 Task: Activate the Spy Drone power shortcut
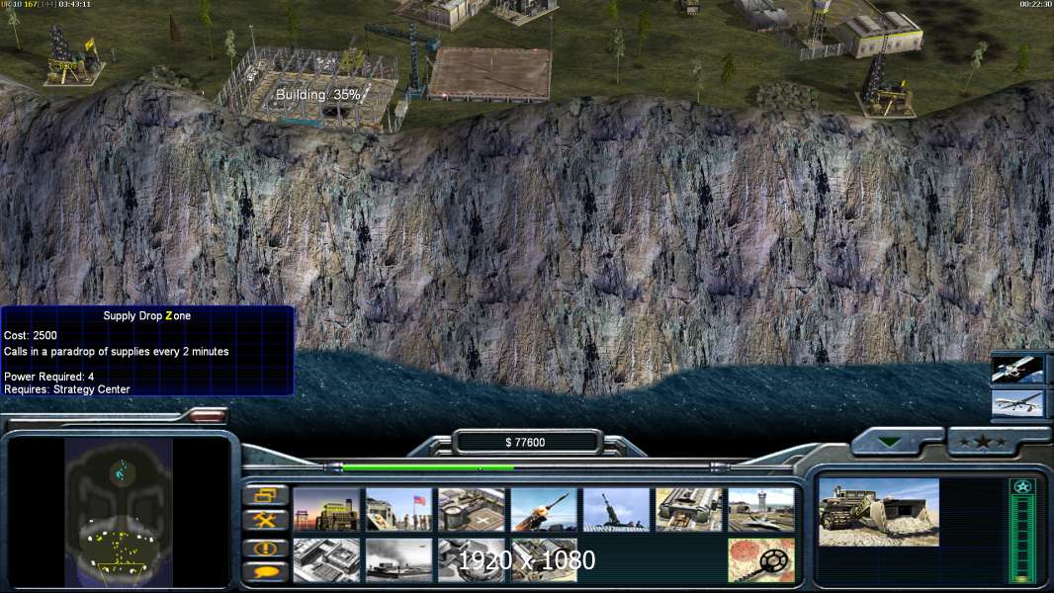(1017, 403)
